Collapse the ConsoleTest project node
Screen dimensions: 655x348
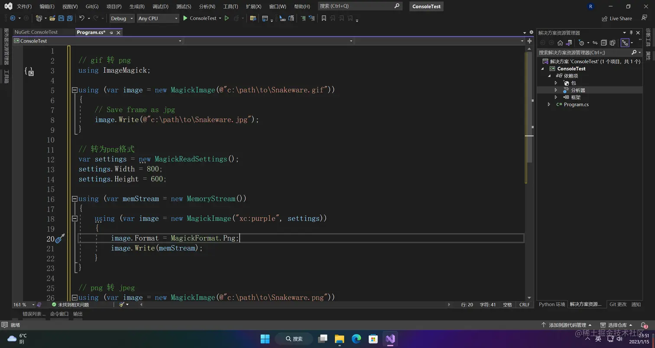[x=543, y=69]
